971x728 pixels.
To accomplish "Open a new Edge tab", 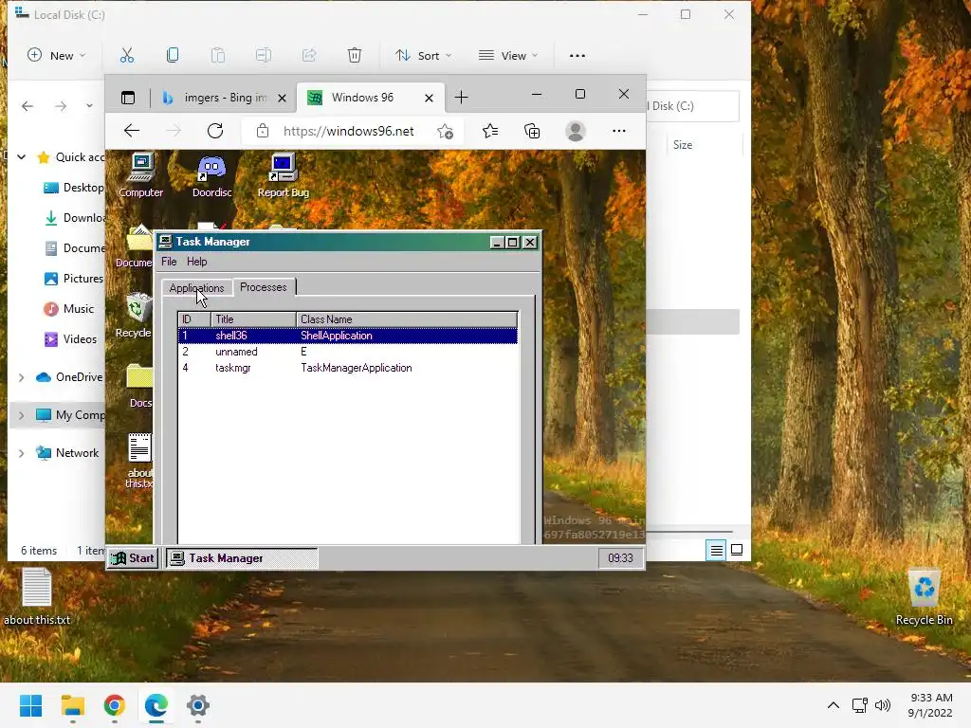I will (x=462, y=98).
